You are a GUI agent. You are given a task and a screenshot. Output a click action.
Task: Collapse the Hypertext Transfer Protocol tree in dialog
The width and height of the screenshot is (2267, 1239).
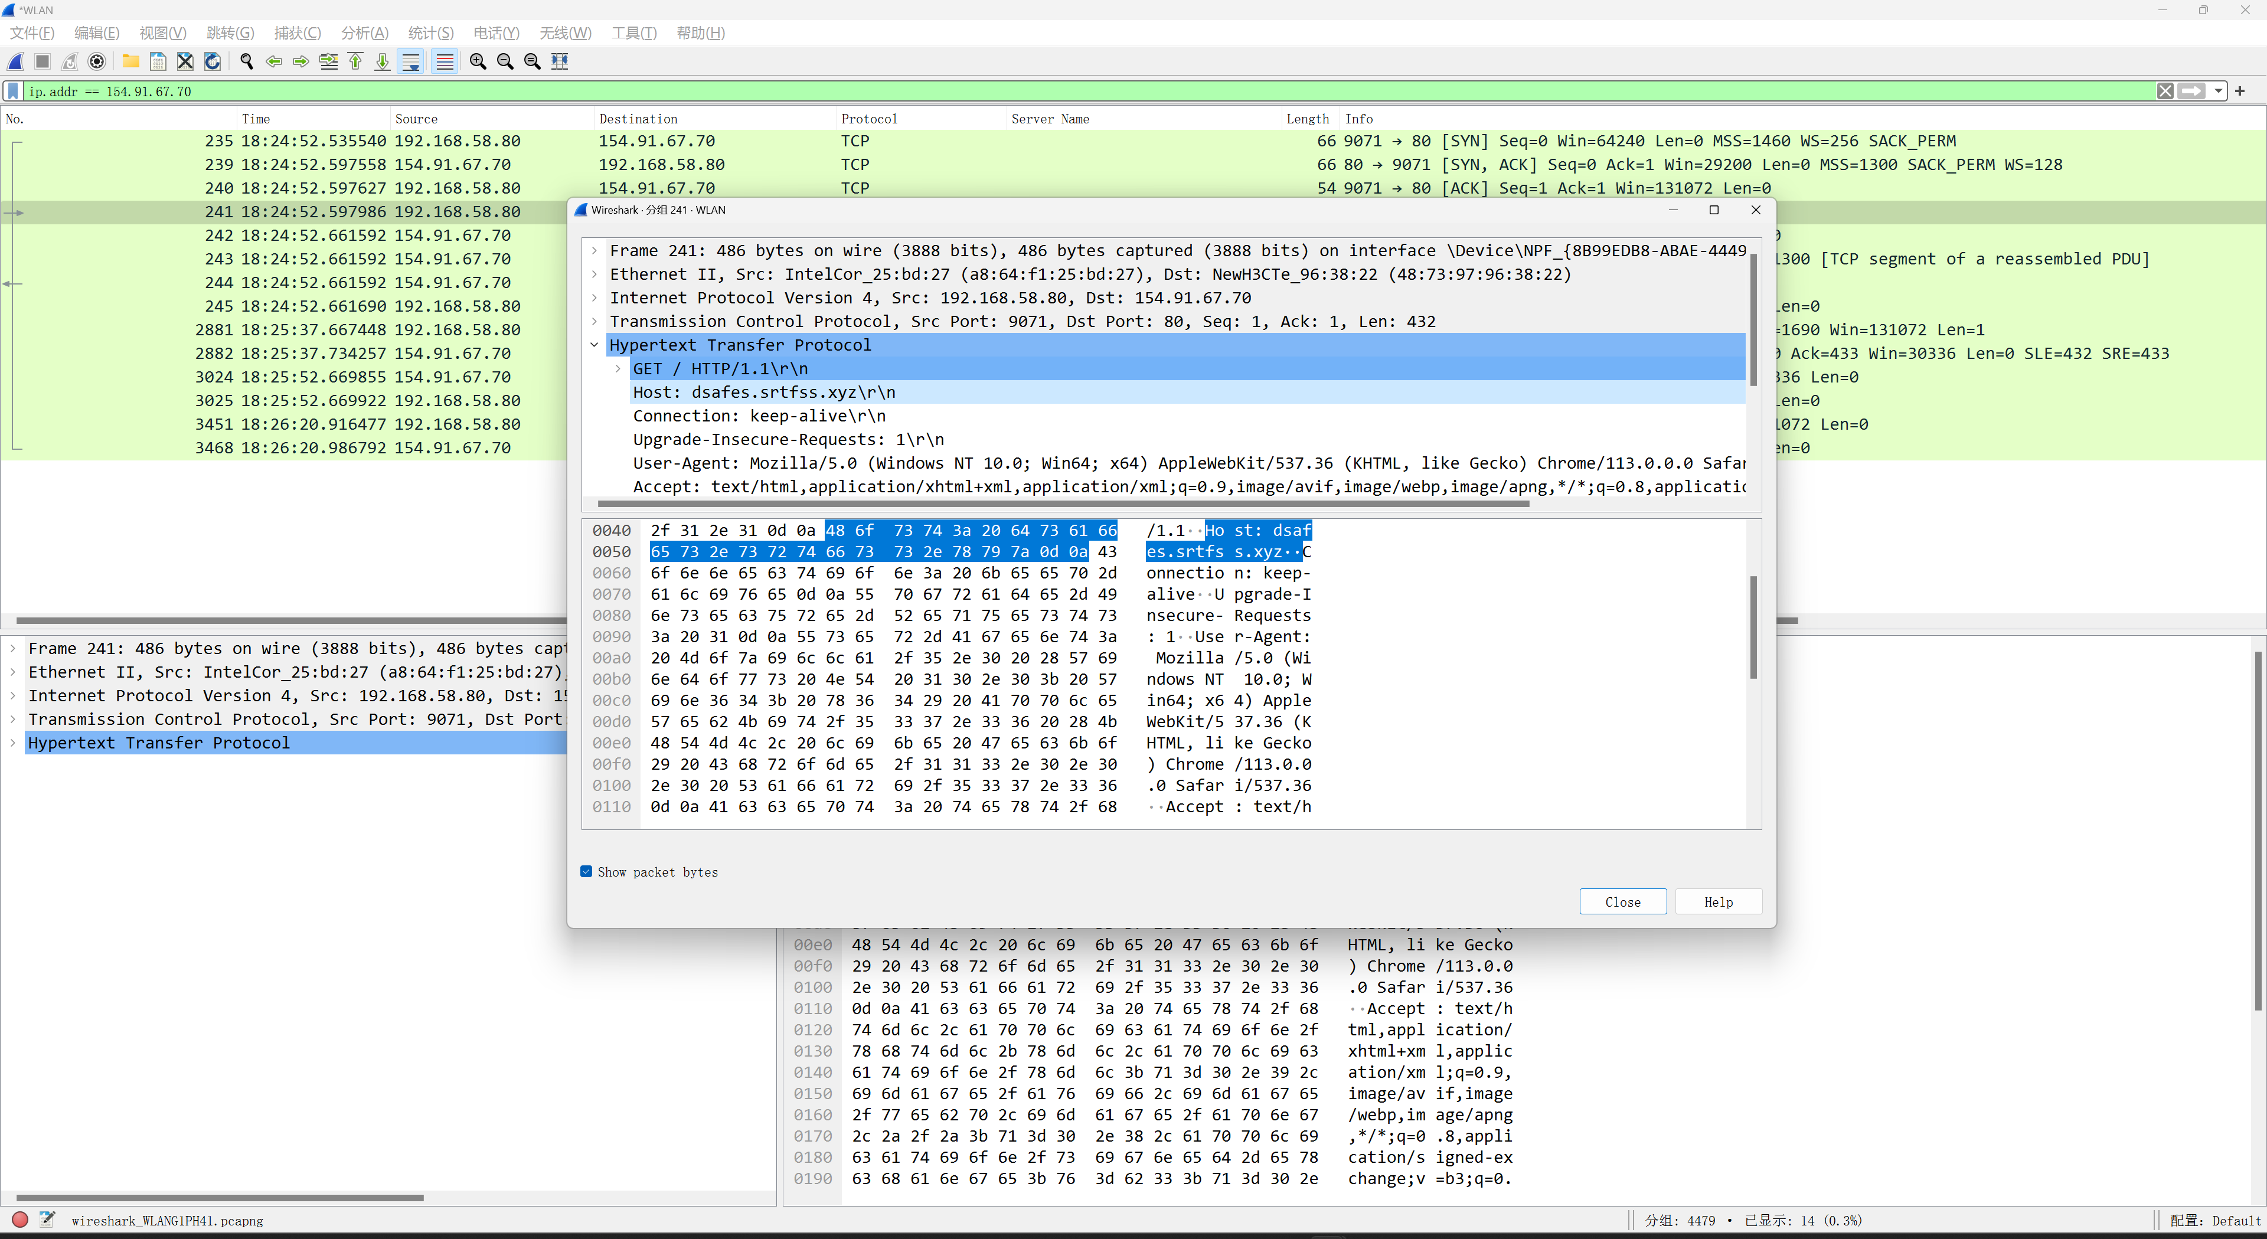[595, 345]
